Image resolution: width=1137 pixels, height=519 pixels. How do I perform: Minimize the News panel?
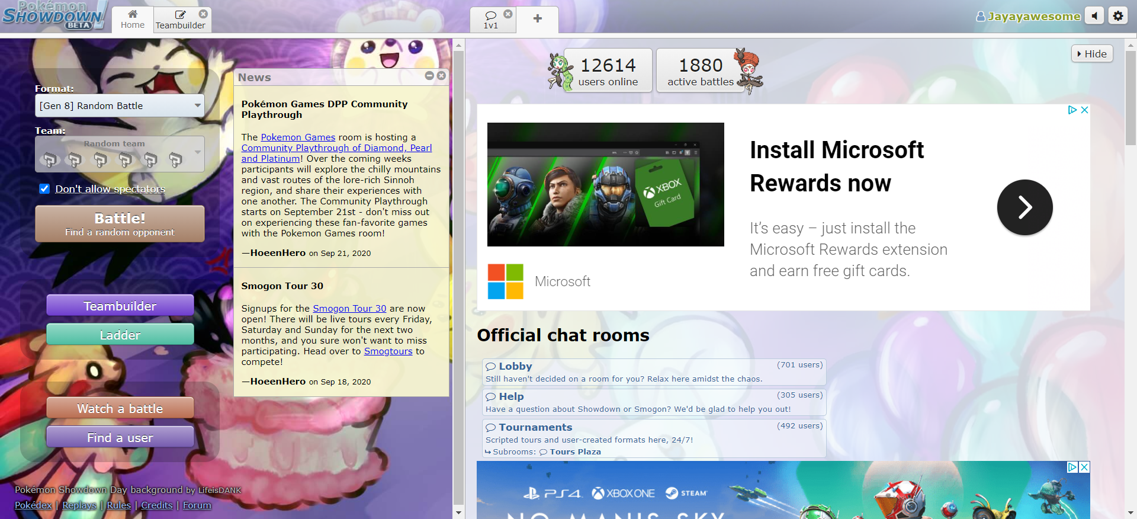tap(429, 76)
